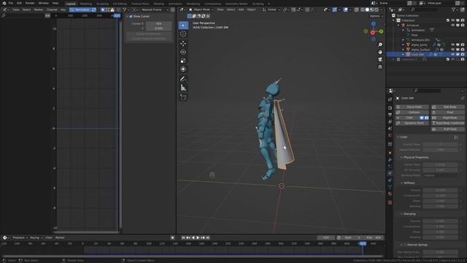467x263 pixels.
Task: Select the Measure tool
Action: 183,88
